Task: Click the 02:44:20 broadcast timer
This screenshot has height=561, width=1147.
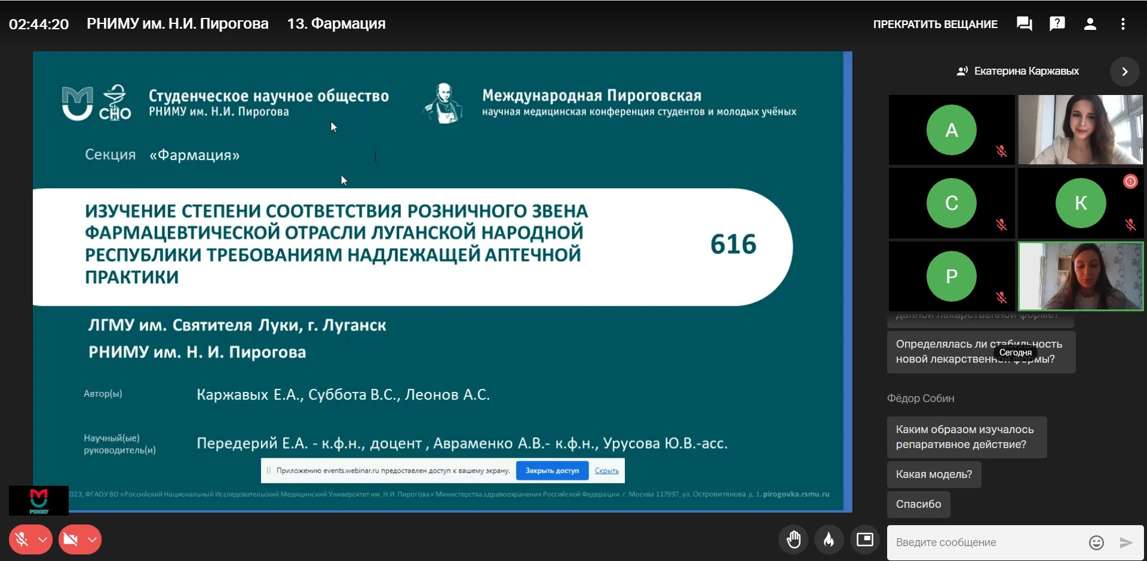Action: pyautogui.click(x=39, y=24)
